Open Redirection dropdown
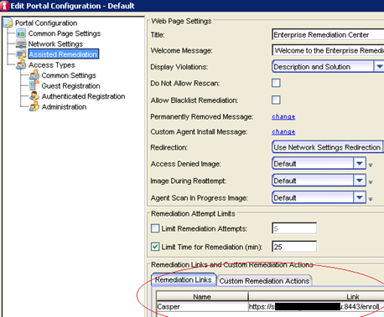 [x=328, y=147]
